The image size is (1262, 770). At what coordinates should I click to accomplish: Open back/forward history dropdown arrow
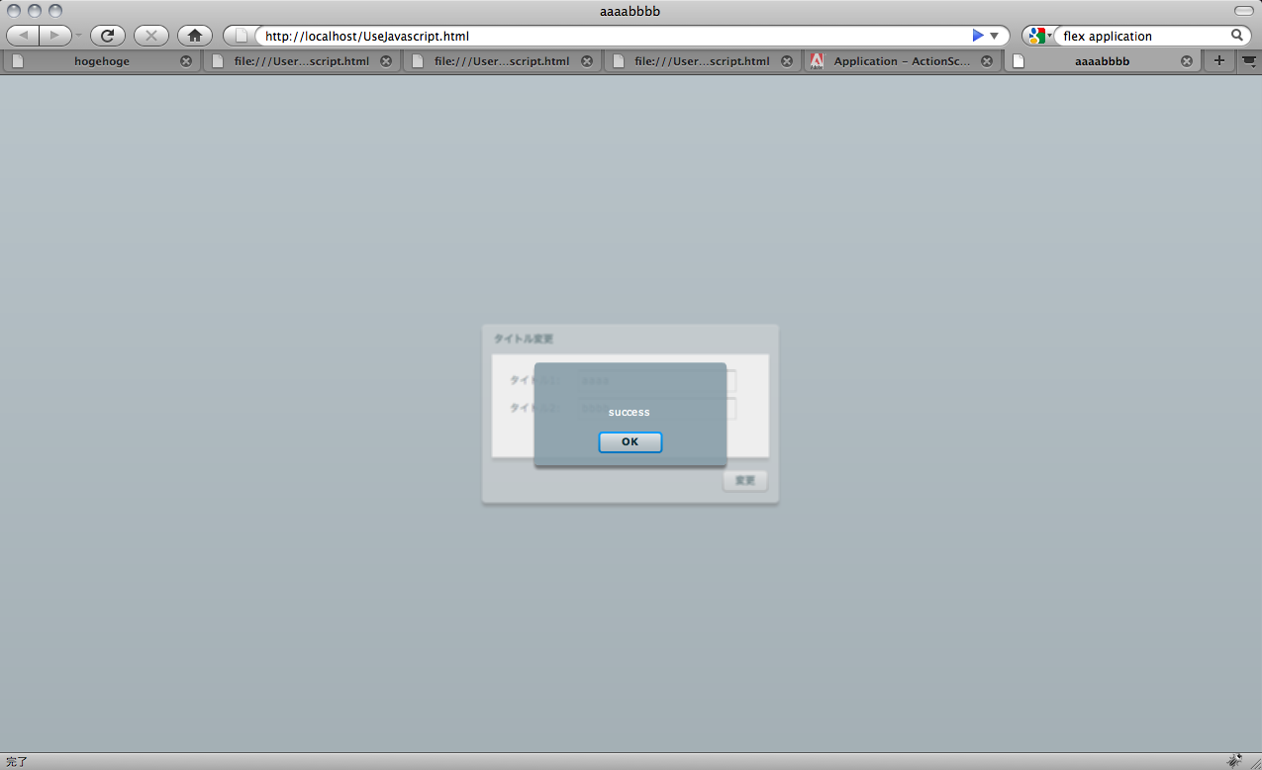[79, 36]
